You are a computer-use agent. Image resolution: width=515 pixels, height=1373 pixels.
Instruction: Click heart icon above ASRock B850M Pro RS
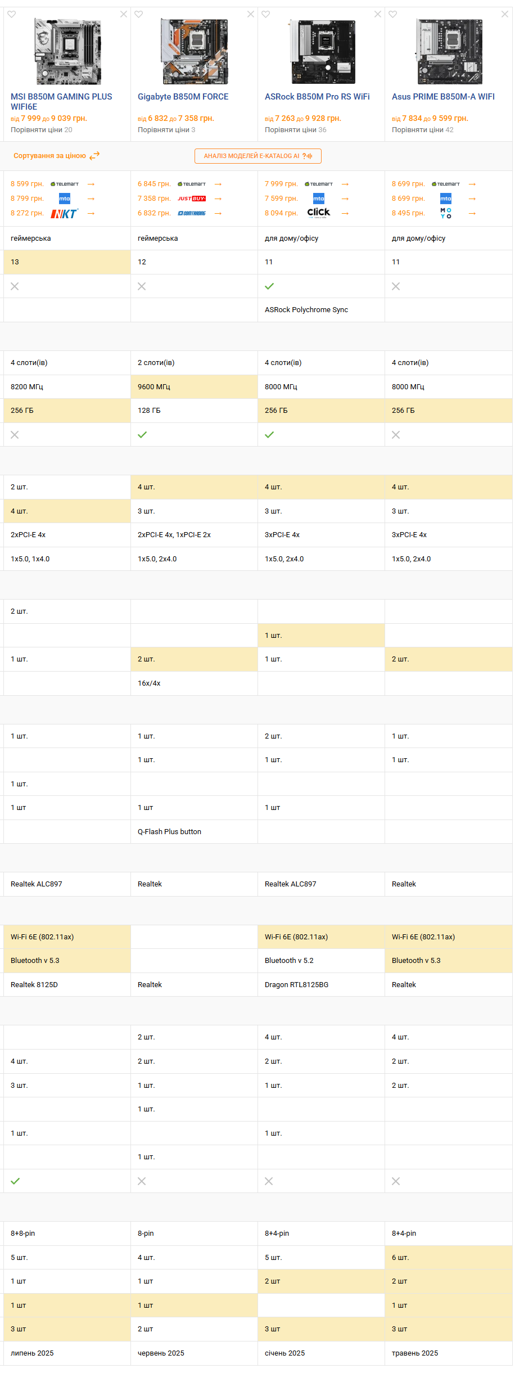(266, 14)
